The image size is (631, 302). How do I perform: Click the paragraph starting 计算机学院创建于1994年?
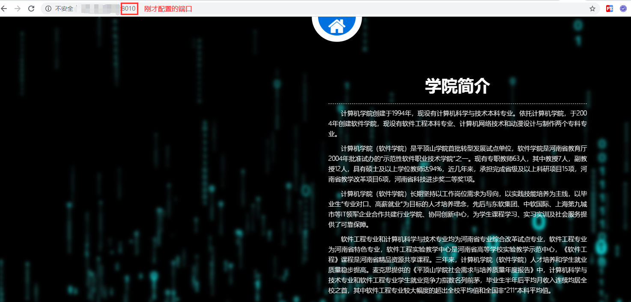457,123
